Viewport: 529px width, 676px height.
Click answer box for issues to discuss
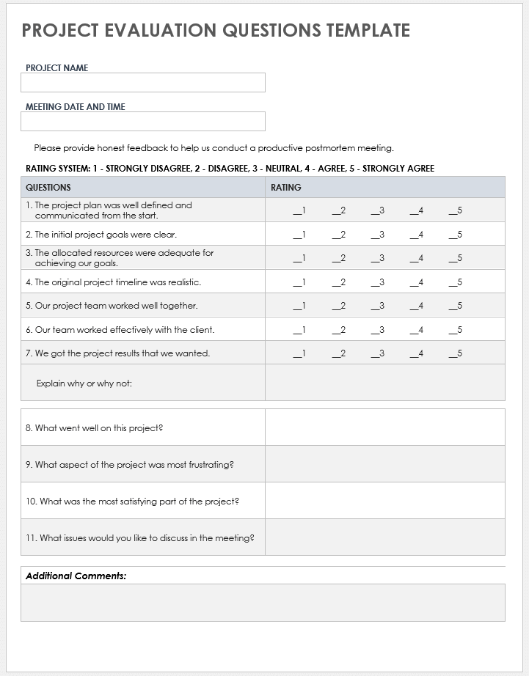tap(384, 537)
